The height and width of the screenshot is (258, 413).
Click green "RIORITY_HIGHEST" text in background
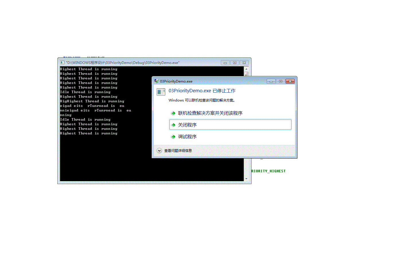point(268,171)
